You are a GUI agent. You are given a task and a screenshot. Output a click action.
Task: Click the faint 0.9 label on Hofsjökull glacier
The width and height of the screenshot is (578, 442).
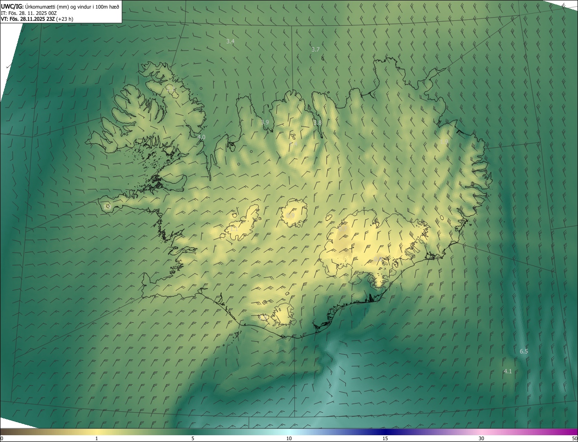point(290,216)
